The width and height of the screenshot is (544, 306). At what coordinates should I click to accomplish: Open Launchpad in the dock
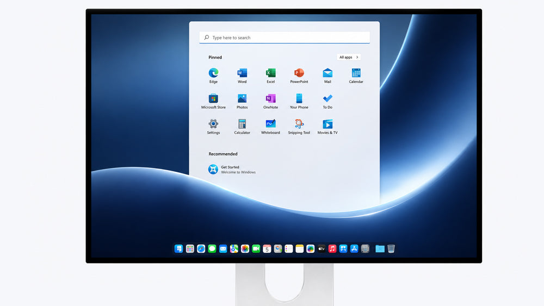(x=190, y=248)
